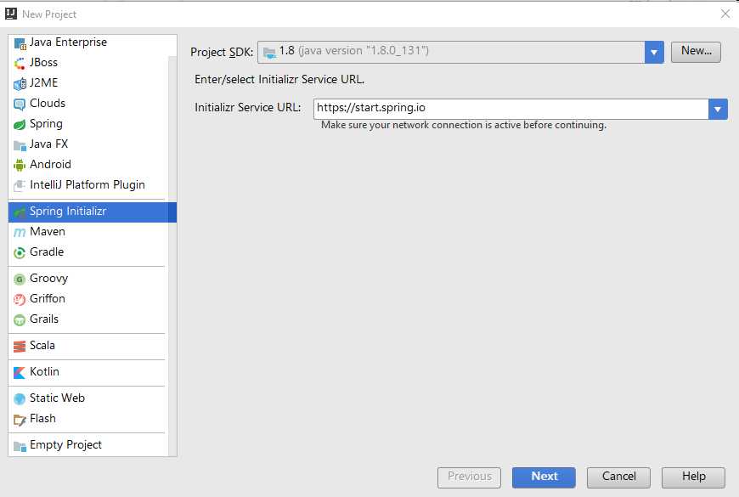Open the Project SDK dropdown arrow

pos(654,53)
